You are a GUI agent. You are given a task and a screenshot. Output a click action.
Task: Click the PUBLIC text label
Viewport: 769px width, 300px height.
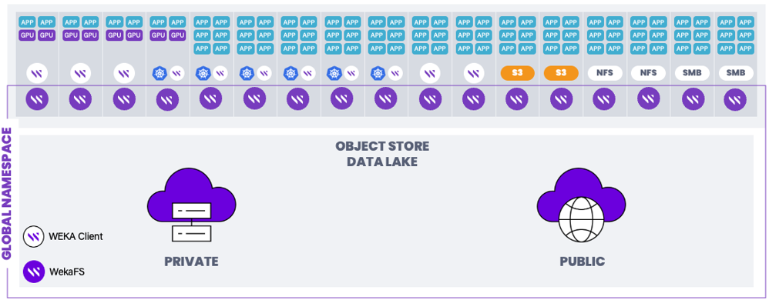pyautogui.click(x=583, y=262)
